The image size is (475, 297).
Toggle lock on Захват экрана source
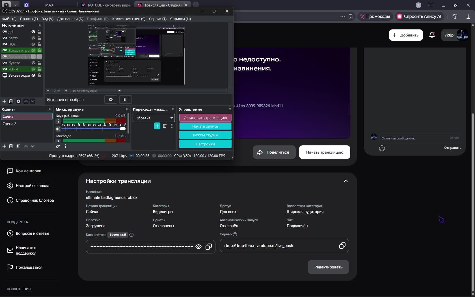coord(39,75)
